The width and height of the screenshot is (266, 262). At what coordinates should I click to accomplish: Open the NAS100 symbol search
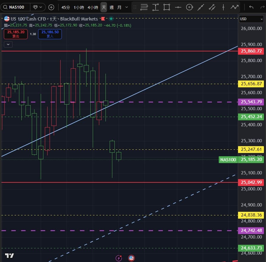click(x=15, y=7)
